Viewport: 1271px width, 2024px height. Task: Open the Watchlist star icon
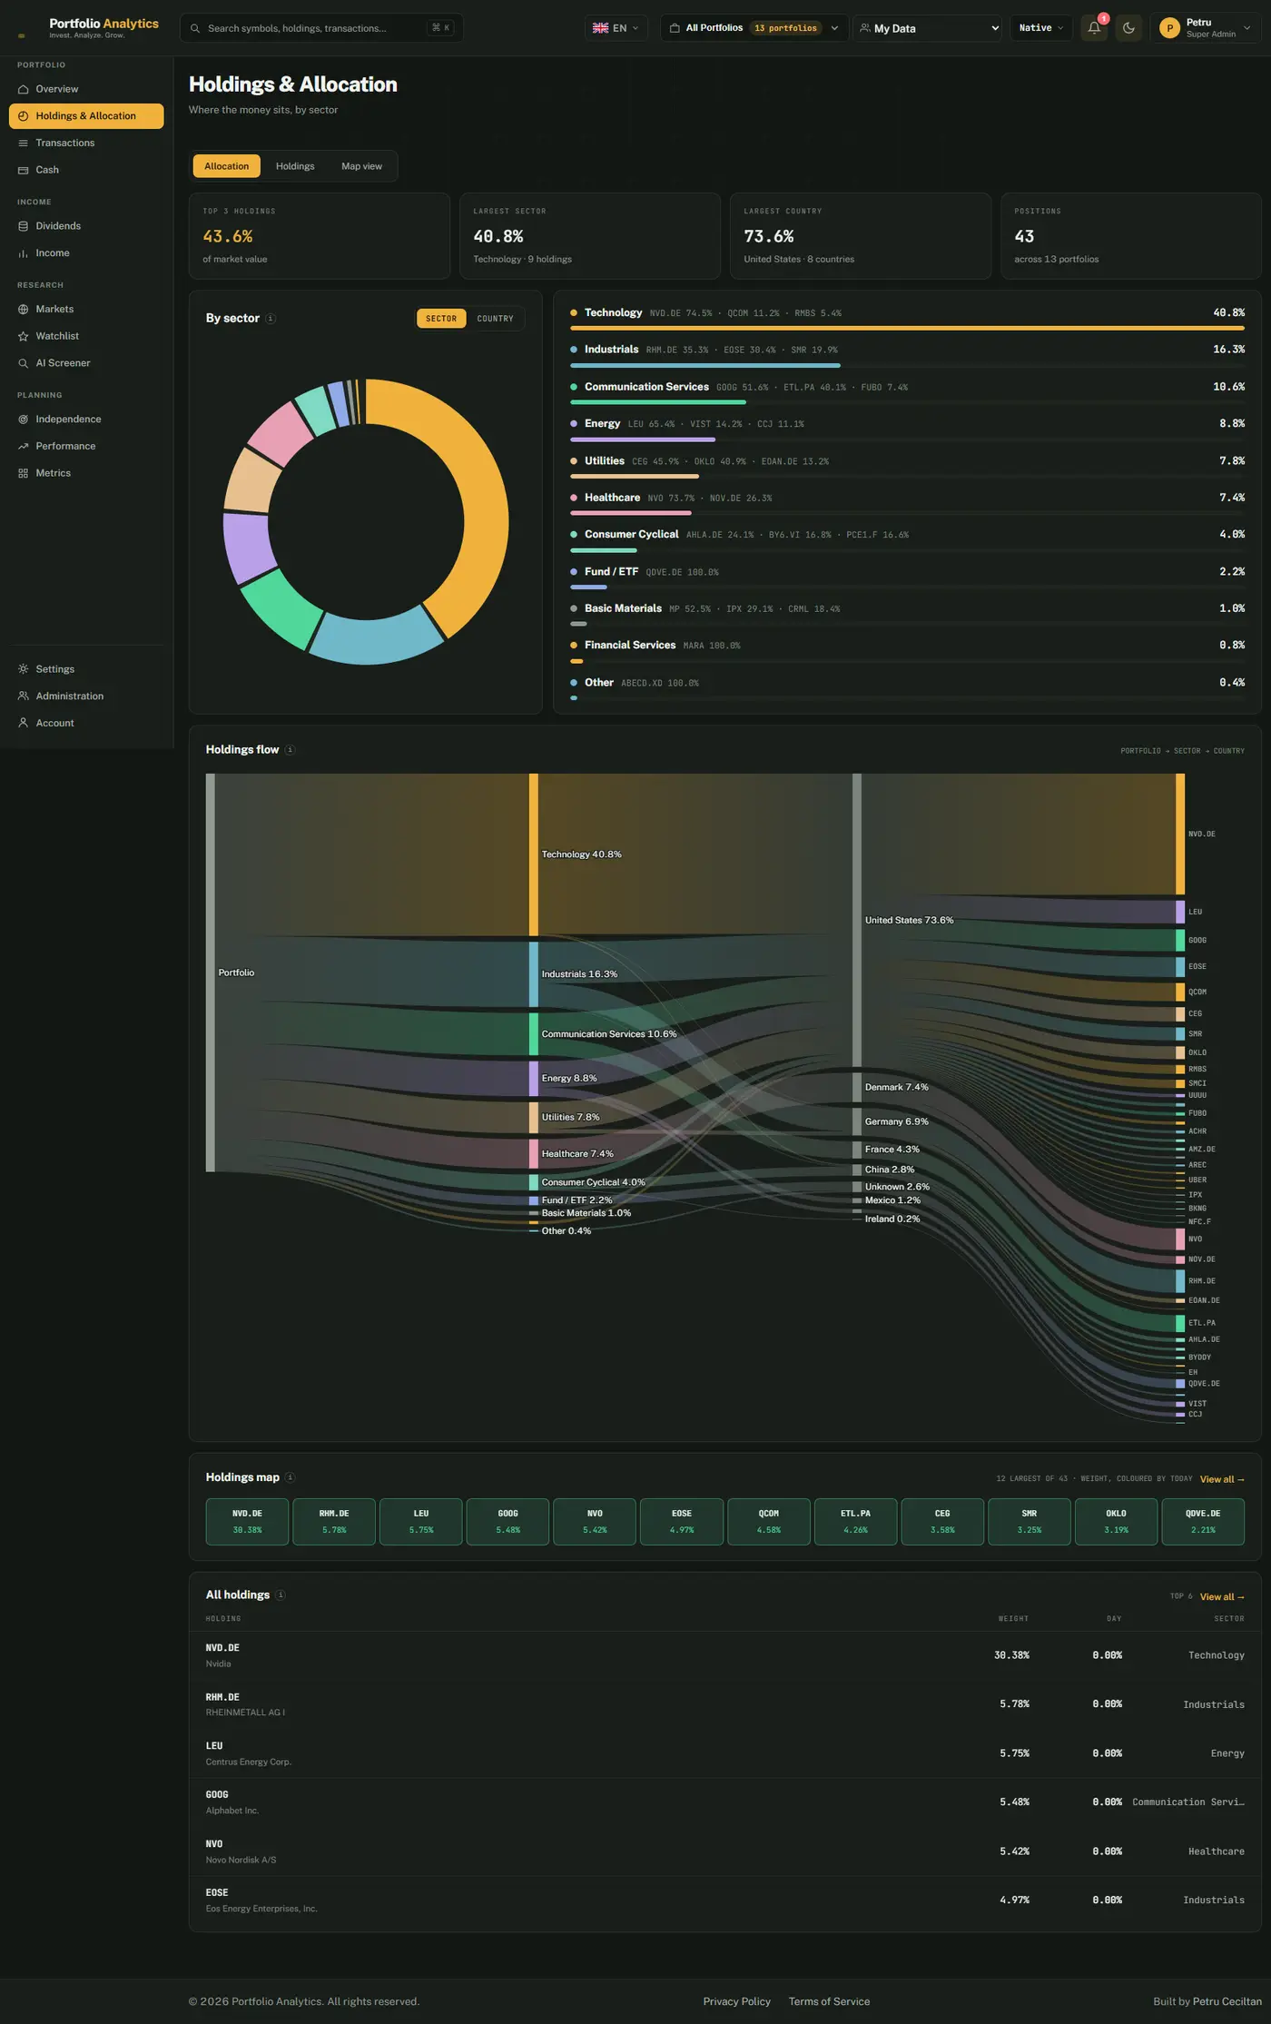click(24, 337)
